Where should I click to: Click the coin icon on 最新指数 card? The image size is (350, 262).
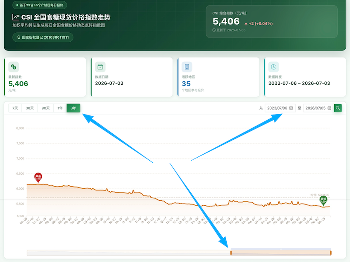click(14, 67)
